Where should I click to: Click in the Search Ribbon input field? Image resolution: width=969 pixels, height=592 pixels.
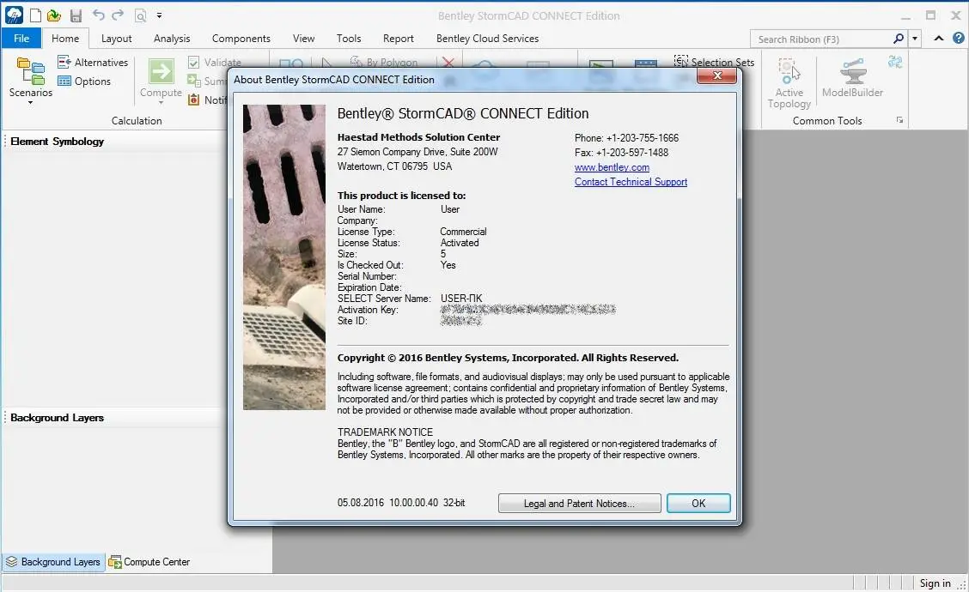[822, 39]
